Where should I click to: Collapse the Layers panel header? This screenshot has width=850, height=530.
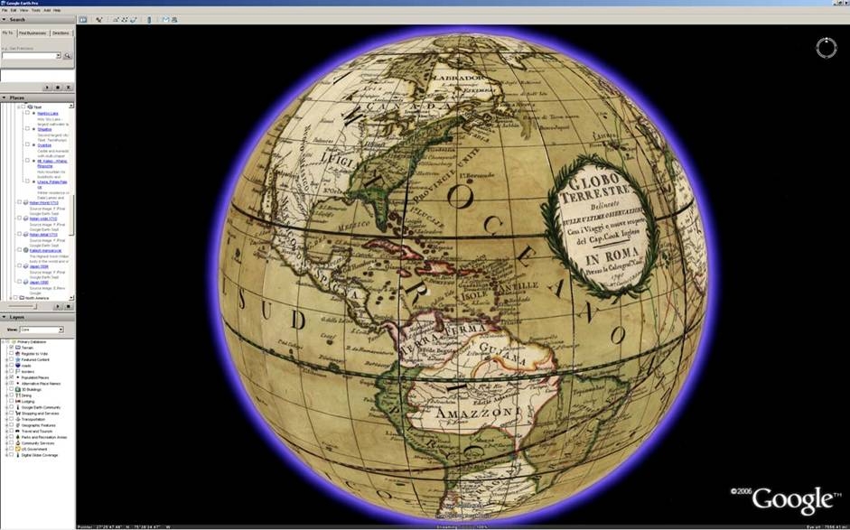4,317
